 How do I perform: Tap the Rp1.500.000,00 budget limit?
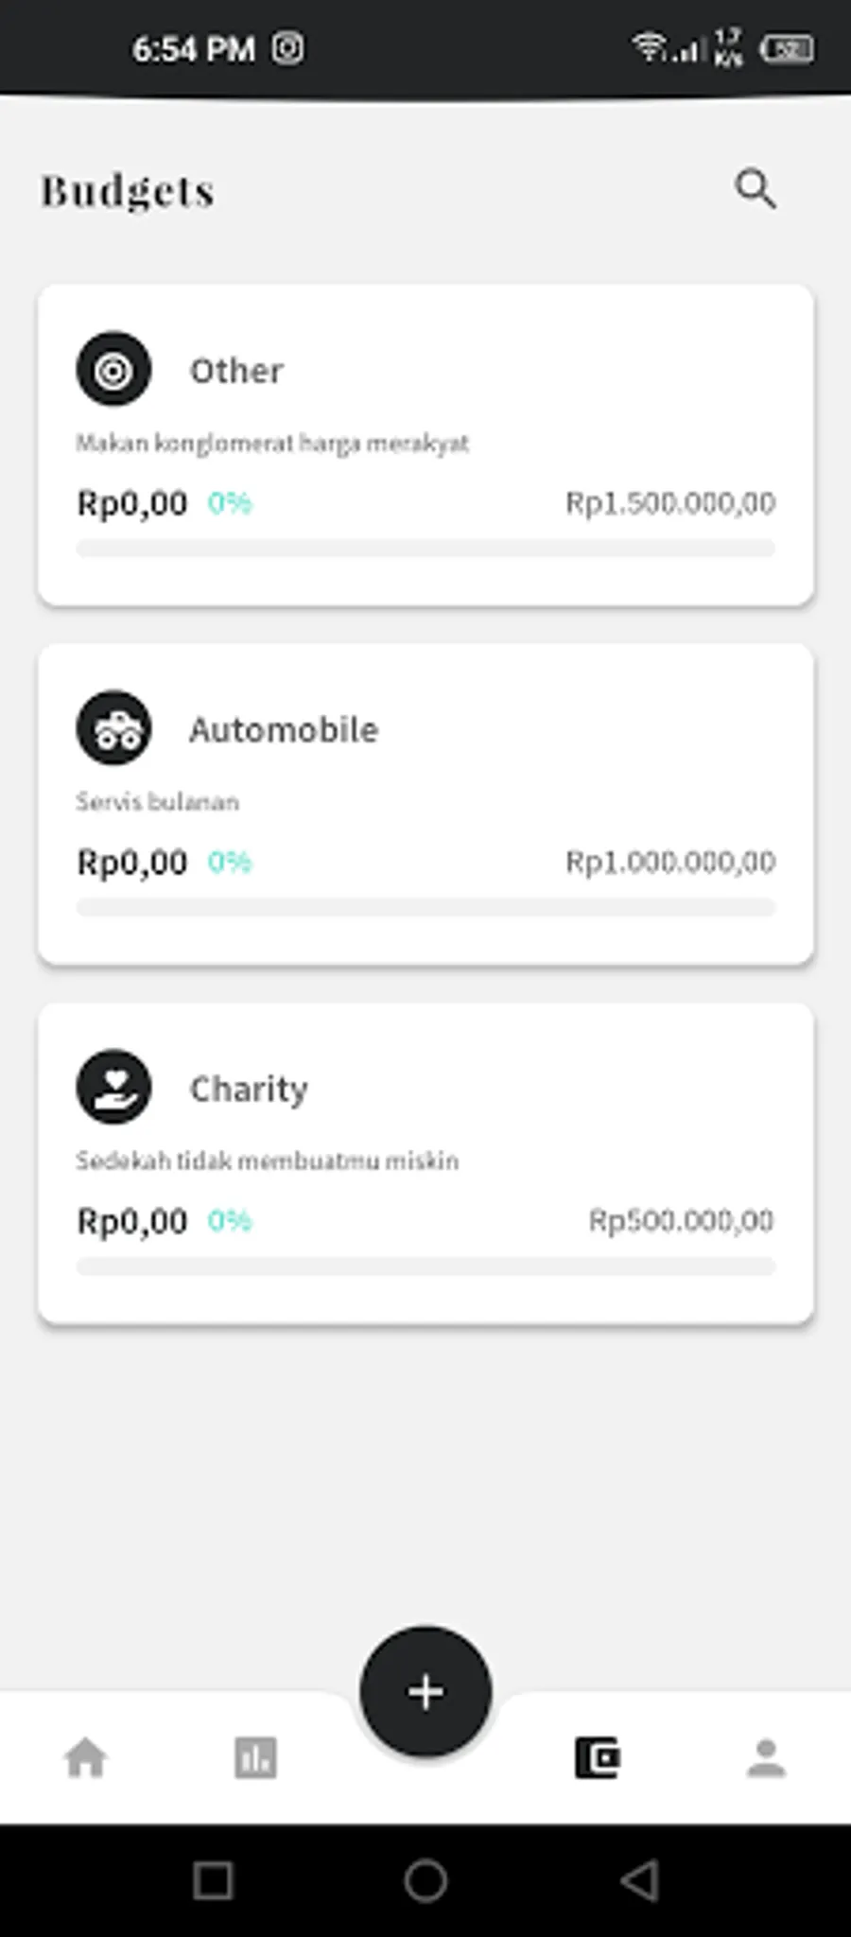pyautogui.click(x=670, y=503)
